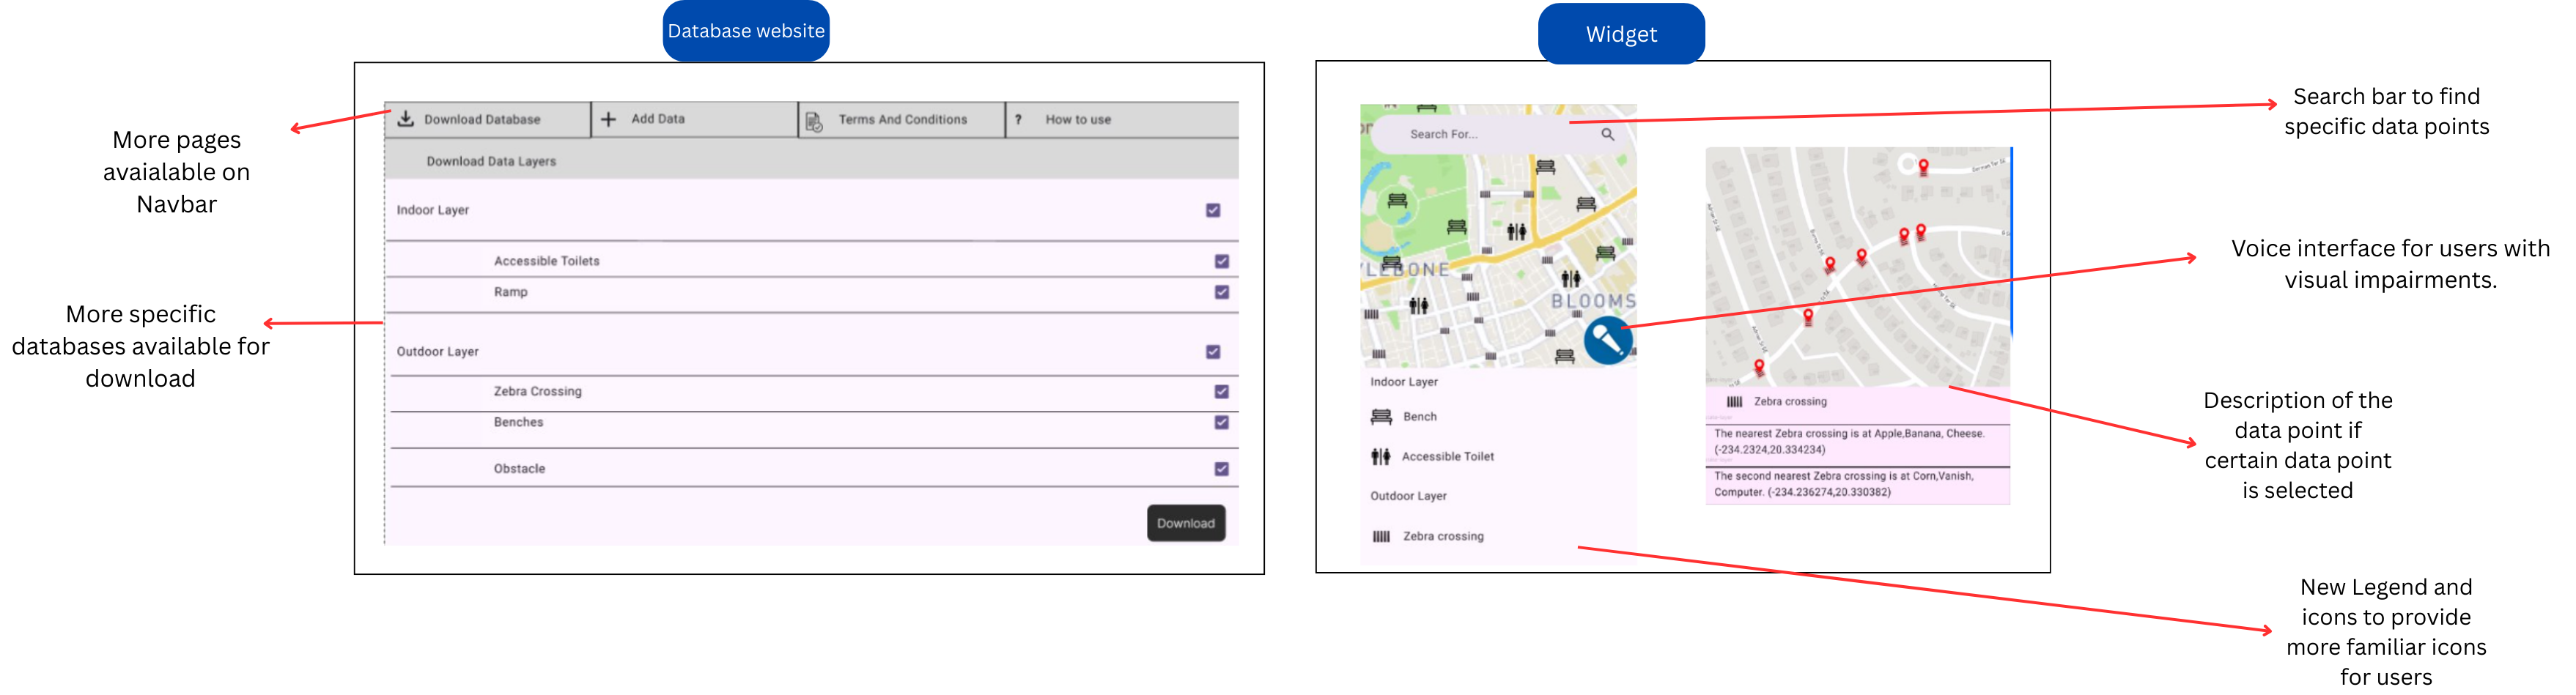This screenshot has width=2576, height=695.
Task: Click the Search For input field
Action: pyautogui.click(x=1490, y=134)
